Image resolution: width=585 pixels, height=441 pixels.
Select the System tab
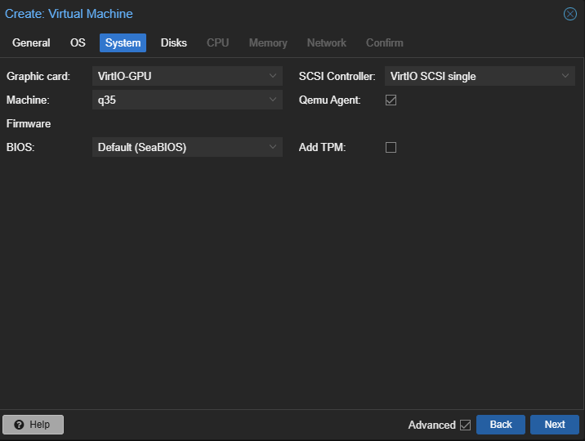pos(123,42)
